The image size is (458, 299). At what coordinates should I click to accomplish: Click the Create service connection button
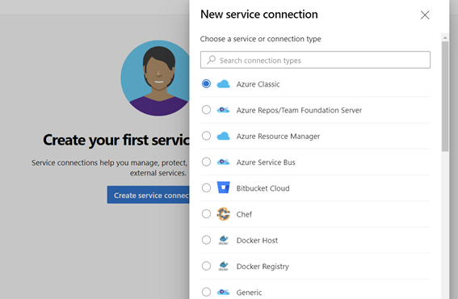149,195
